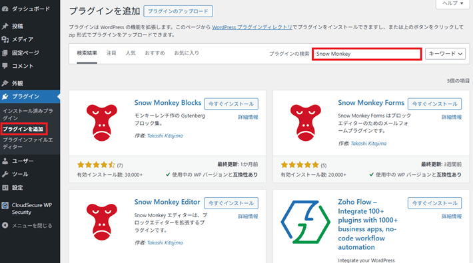View 詳細情報 for Zoho Flow

[452, 217]
